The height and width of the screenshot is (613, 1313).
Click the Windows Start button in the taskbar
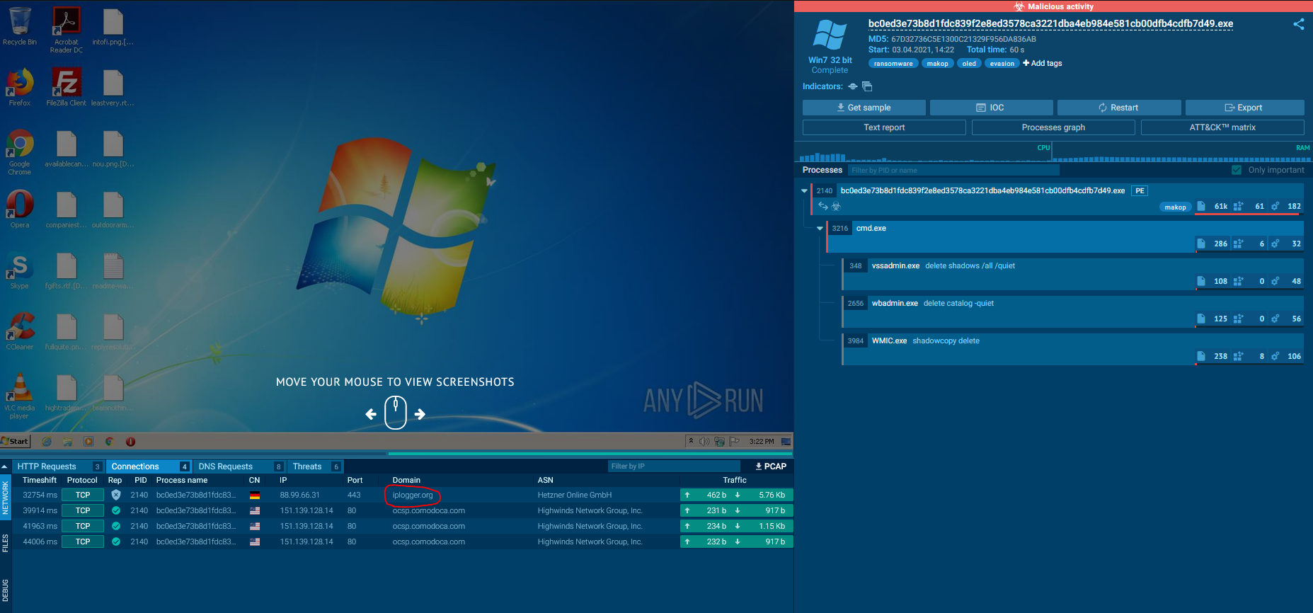coord(15,442)
